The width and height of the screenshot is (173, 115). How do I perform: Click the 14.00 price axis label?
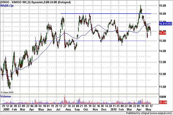tap(163, 51)
